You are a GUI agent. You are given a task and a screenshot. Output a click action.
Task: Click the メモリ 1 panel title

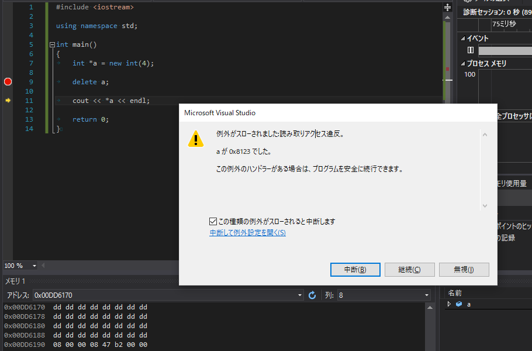15,281
